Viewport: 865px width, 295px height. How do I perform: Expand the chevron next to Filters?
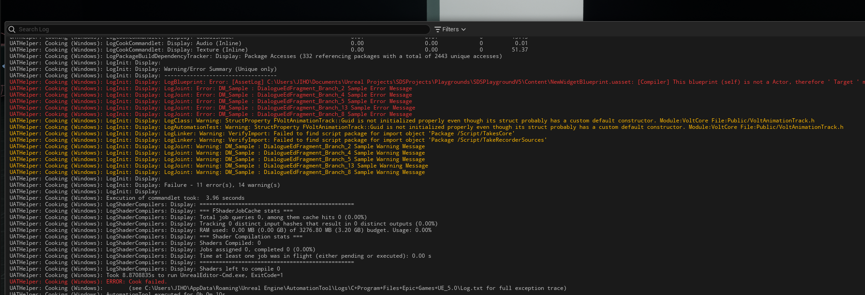tap(464, 29)
